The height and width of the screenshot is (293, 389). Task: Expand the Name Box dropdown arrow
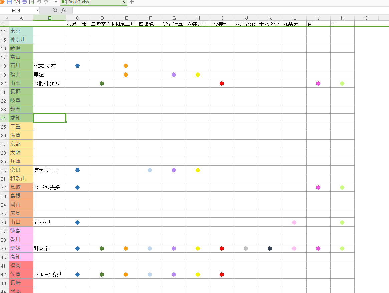click(x=37, y=11)
